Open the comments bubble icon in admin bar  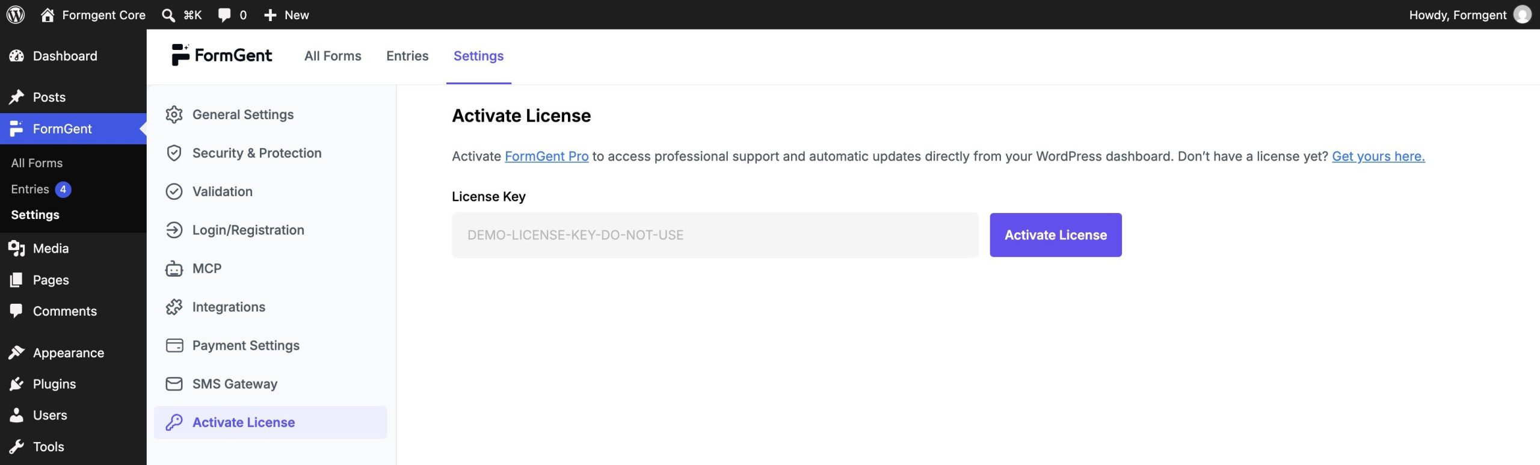(x=224, y=15)
